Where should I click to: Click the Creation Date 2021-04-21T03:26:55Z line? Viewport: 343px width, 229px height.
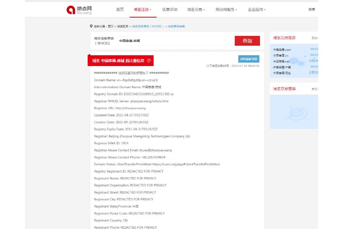point(121,122)
